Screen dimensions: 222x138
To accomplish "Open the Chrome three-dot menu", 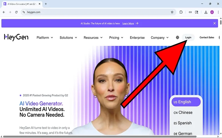I will tap(218, 12).
